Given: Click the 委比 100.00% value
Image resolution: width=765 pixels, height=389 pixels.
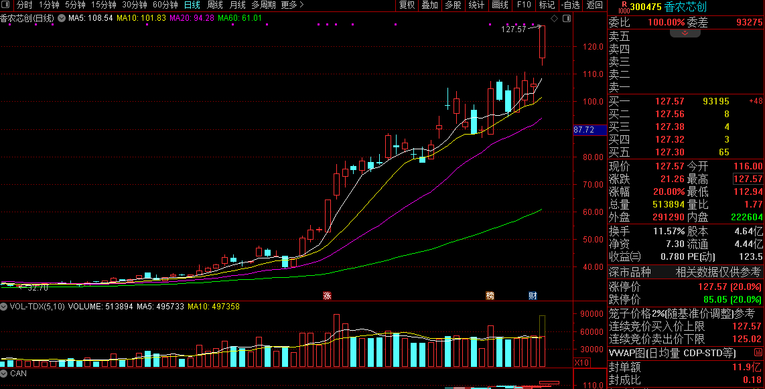Looking at the screenshot, I should (666, 22).
